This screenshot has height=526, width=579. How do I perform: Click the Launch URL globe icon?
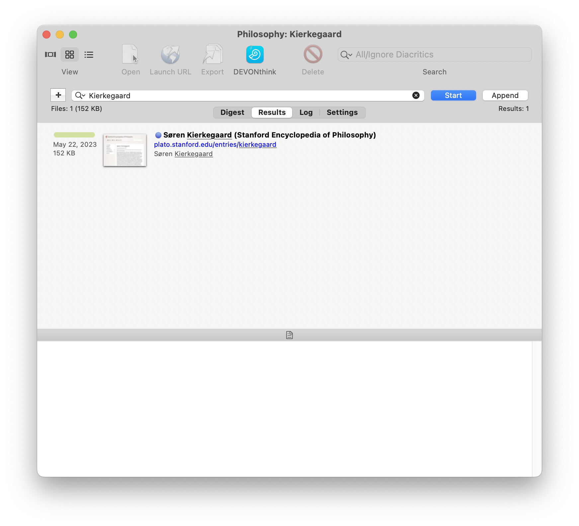(x=170, y=54)
